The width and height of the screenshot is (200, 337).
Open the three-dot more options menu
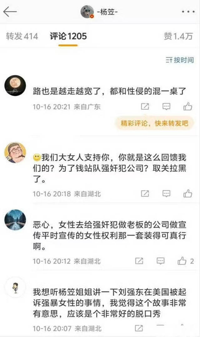[x=188, y=12]
